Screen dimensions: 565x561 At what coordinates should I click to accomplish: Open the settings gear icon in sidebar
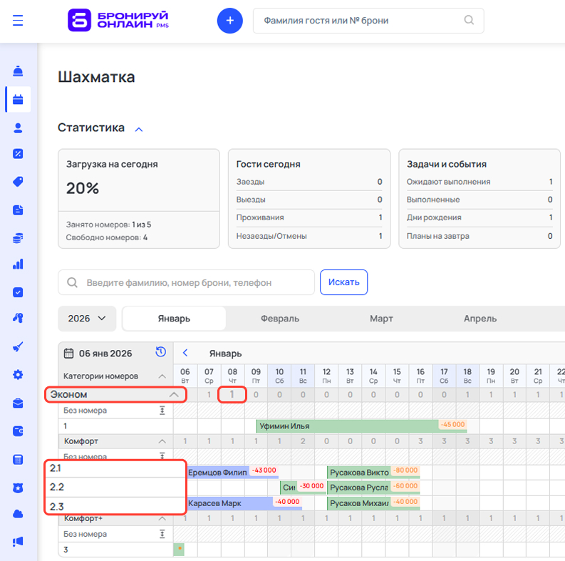(18, 375)
